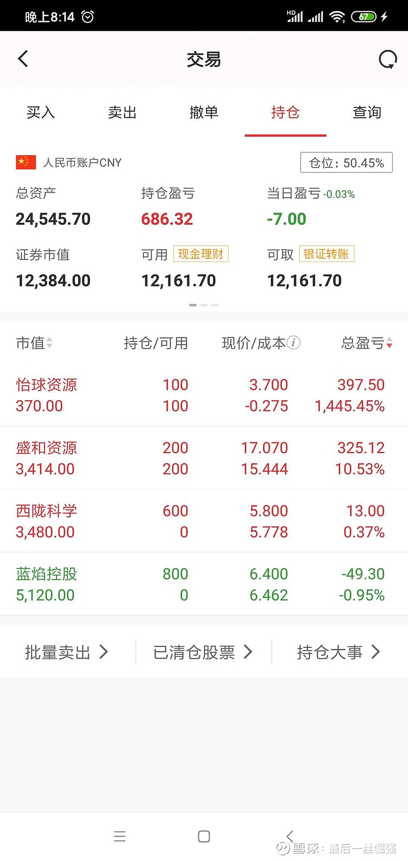The width and height of the screenshot is (408, 861).
Task: Refresh the trading page
Action: tap(388, 60)
